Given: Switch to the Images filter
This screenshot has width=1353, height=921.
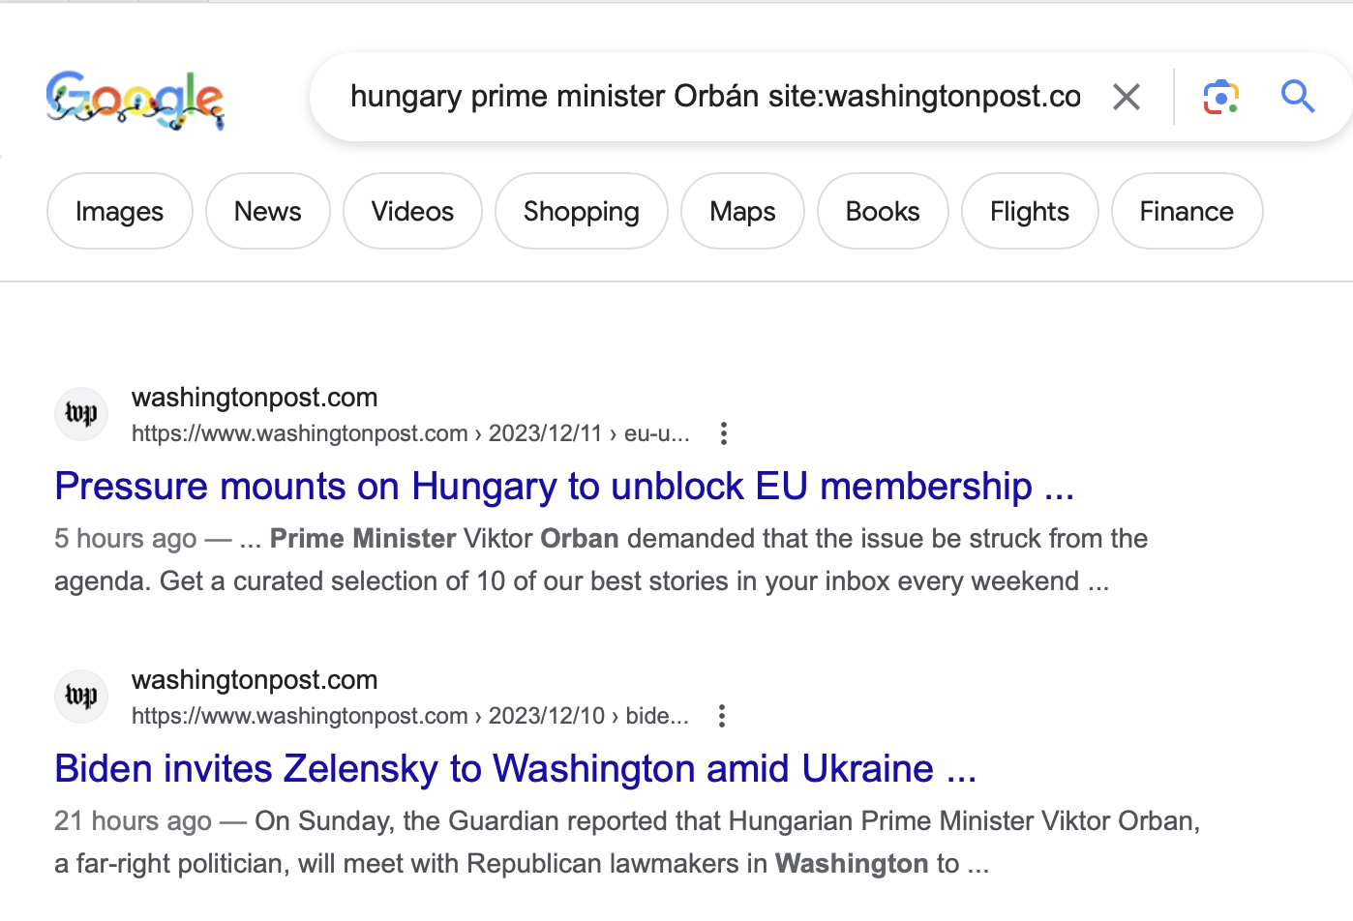Looking at the screenshot, I should (119, 211).
